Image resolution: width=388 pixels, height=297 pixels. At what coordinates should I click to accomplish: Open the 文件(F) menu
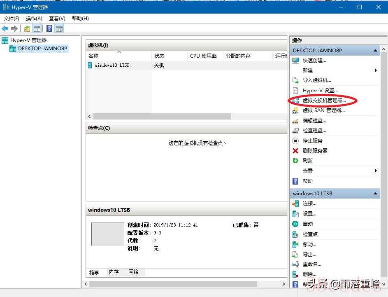12,18
